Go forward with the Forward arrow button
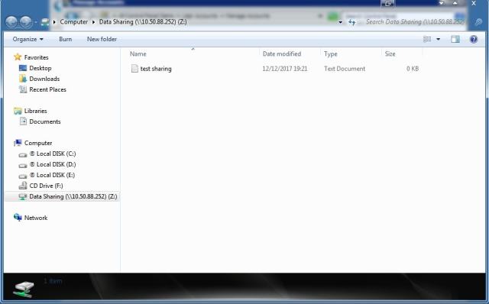This screenshot has width=489, height=304. pyautogui.click(x=25, y=22)
